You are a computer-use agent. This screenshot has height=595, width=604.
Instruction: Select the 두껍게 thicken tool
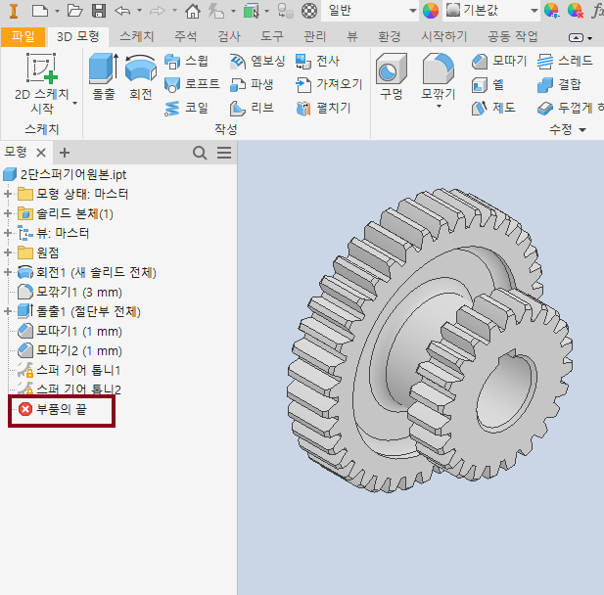[x=570, y=109]
